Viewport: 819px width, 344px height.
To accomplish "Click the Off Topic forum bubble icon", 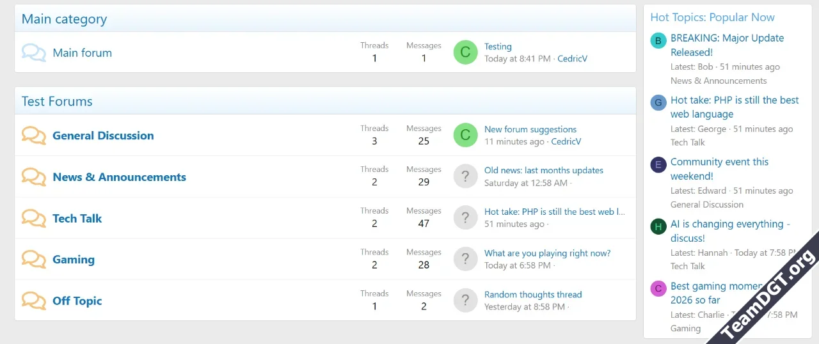I will coord(34,301).
